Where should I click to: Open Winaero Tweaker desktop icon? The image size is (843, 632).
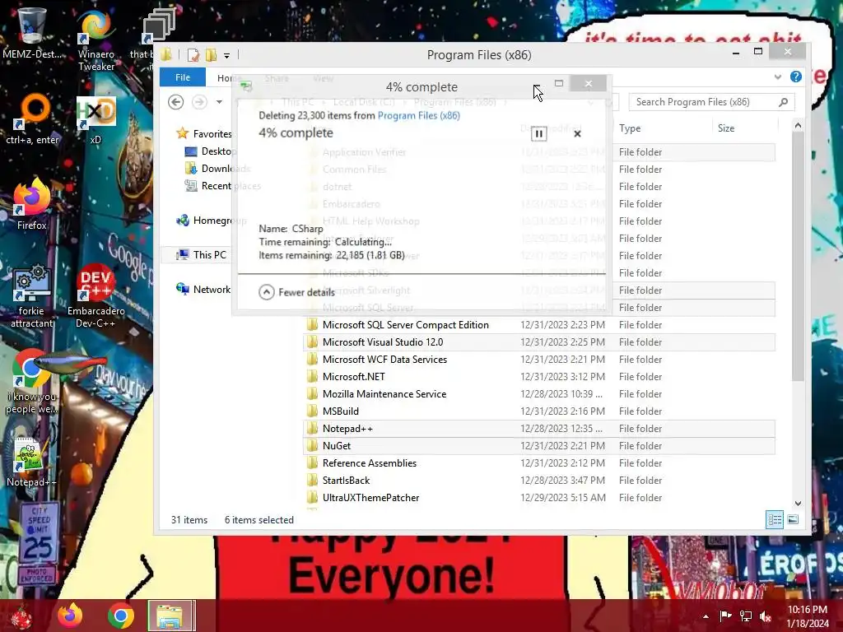click(96, 39)
